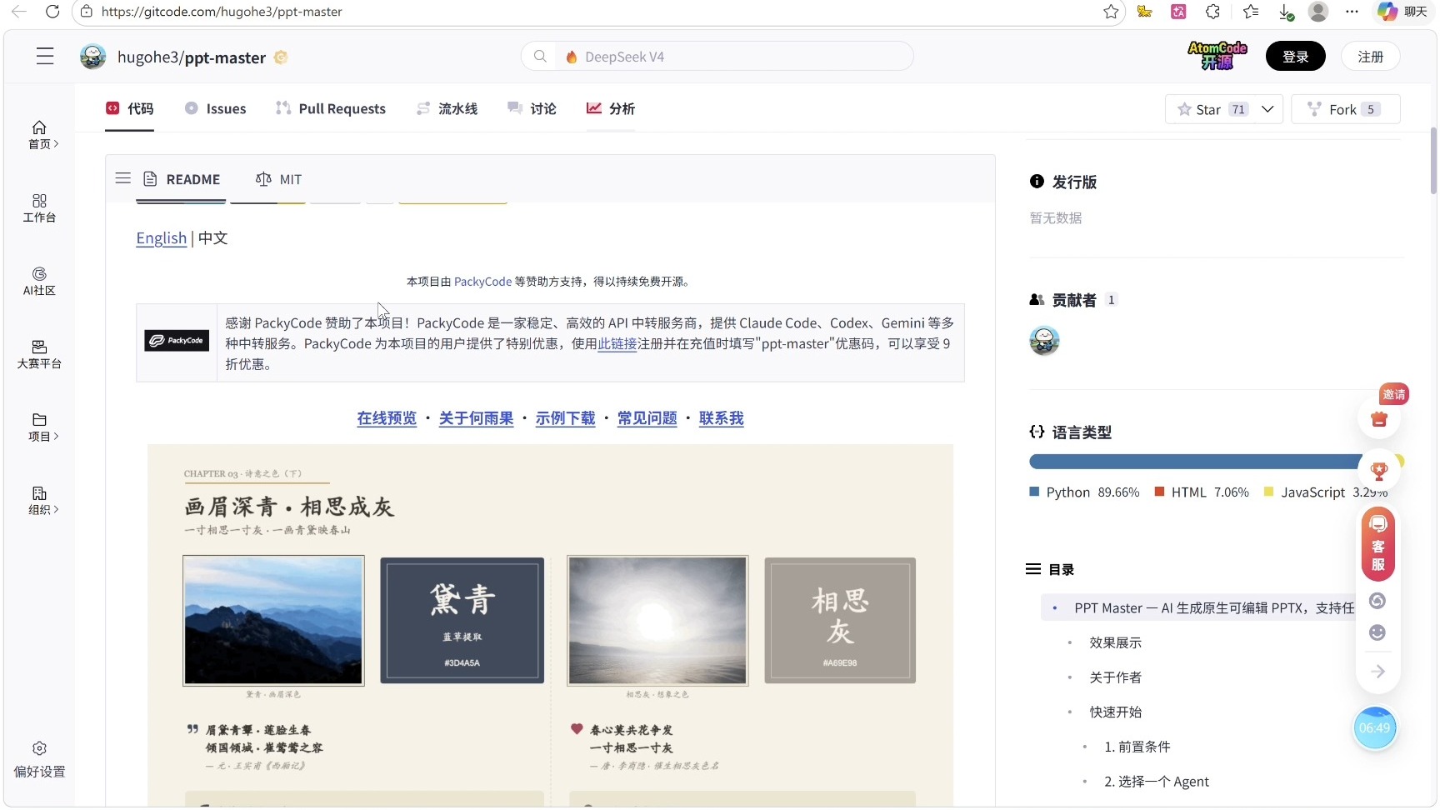Click the 注册 button

[1371, 57]
